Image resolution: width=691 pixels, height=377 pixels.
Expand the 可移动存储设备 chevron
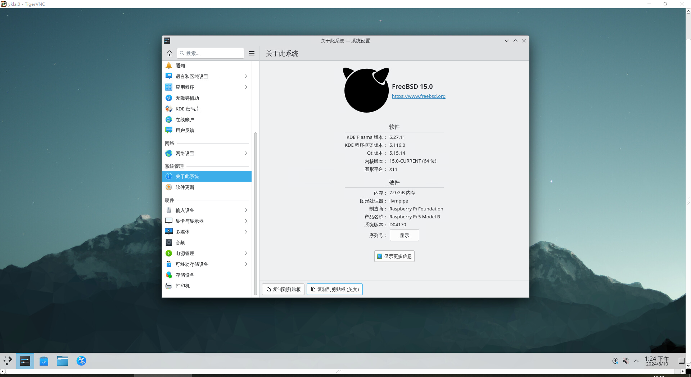click(246, 264)
